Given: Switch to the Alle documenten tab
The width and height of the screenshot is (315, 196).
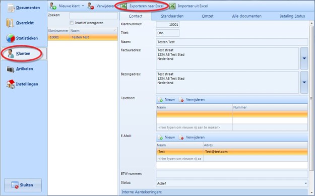Looking at the screenshot, I should [x=246, y=16].
